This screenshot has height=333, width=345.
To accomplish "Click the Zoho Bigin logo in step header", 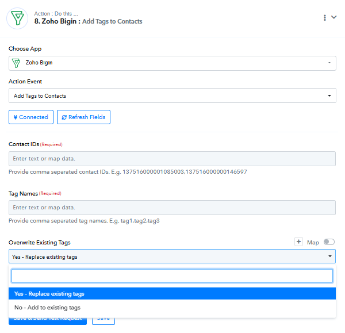I will point(17,18).
